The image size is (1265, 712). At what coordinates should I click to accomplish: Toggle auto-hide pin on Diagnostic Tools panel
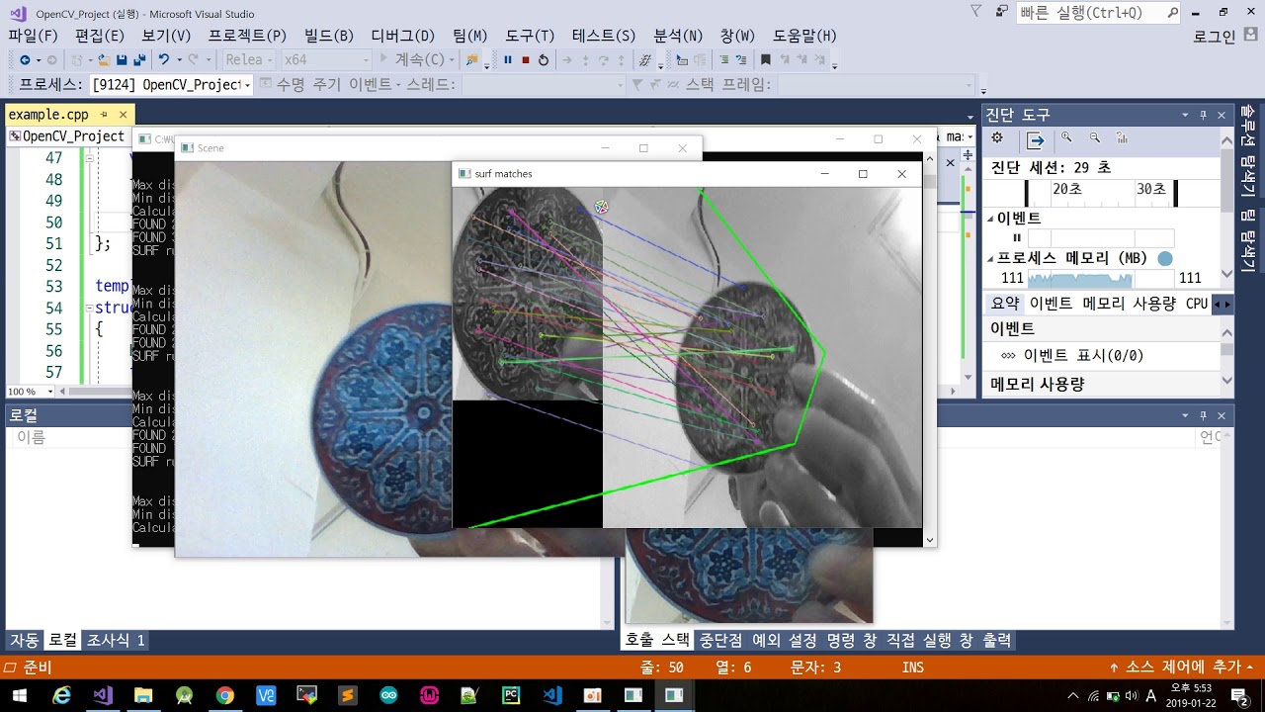pos(1203,115)
